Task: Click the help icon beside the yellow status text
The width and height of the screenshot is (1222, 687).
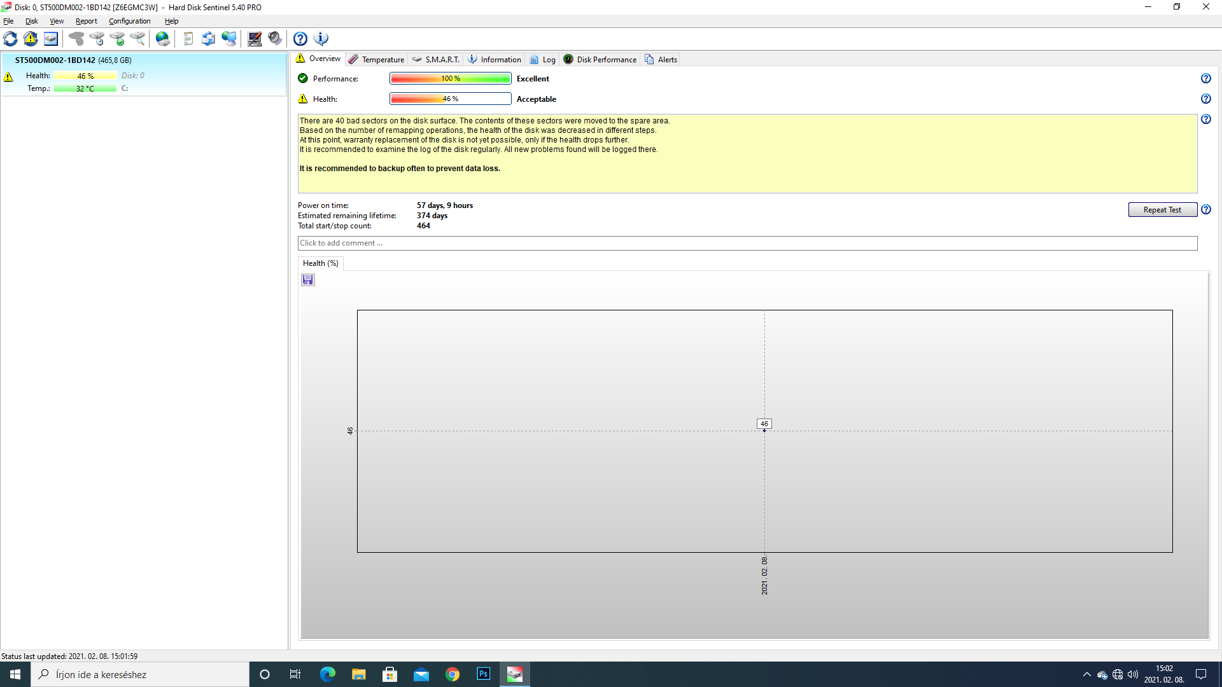Action: pos(1206,119)
